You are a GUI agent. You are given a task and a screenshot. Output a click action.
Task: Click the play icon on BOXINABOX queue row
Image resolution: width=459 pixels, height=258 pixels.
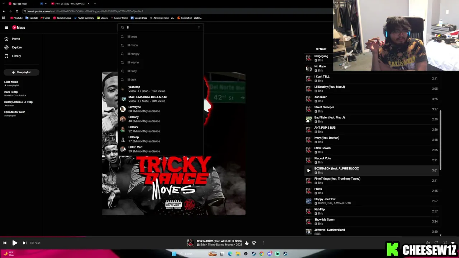click(308, 171)
